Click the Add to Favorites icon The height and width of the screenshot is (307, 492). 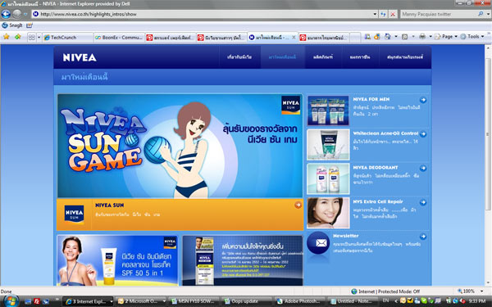coord(18,37)
